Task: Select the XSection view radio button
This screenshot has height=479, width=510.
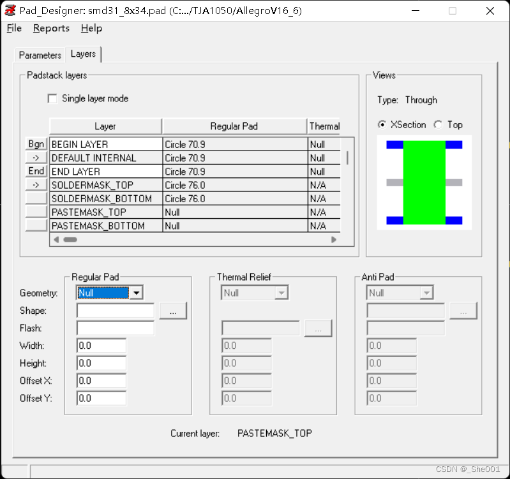Action: point(382,125)
